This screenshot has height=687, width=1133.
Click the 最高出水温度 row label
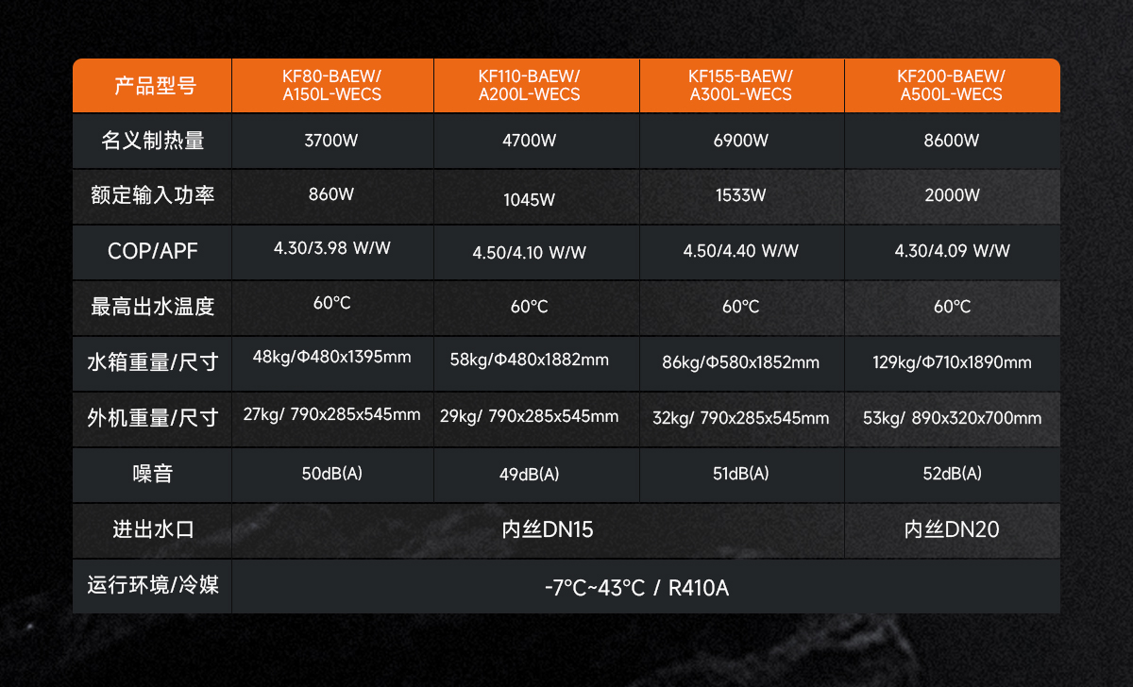click(x=153, y=308)
